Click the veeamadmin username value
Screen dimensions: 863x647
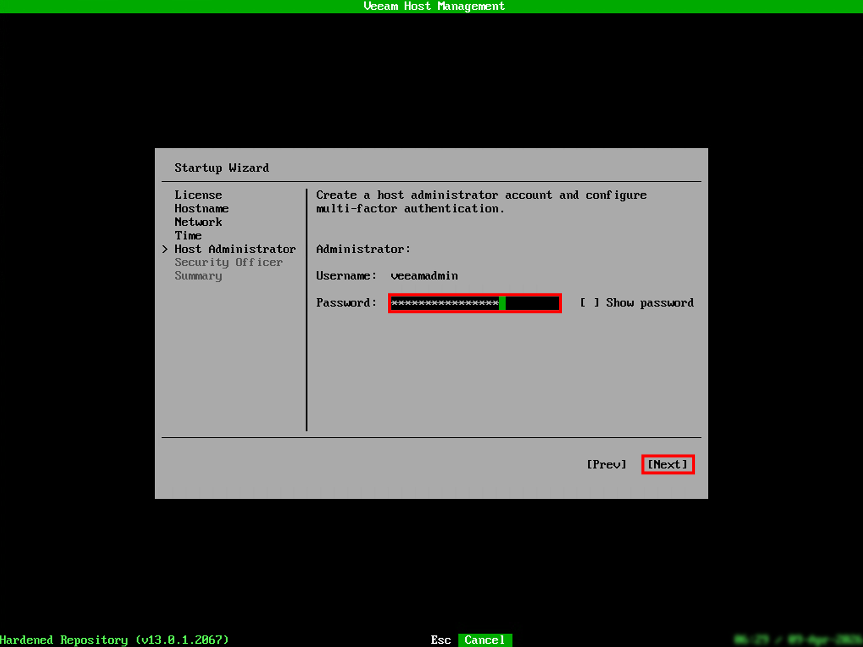pyautogui.click(x=424, y=275)
